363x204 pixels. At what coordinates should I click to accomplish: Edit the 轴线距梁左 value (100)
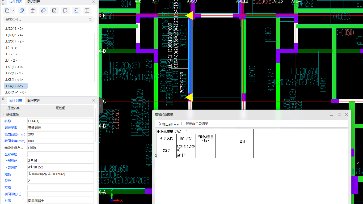pos(61,147)
